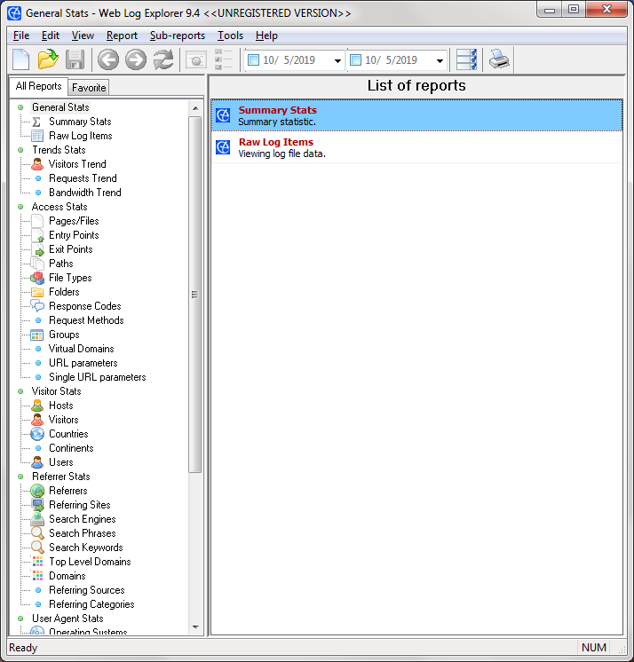
Task: Select Referring Categories in the tree
Action: coord(91,604)
